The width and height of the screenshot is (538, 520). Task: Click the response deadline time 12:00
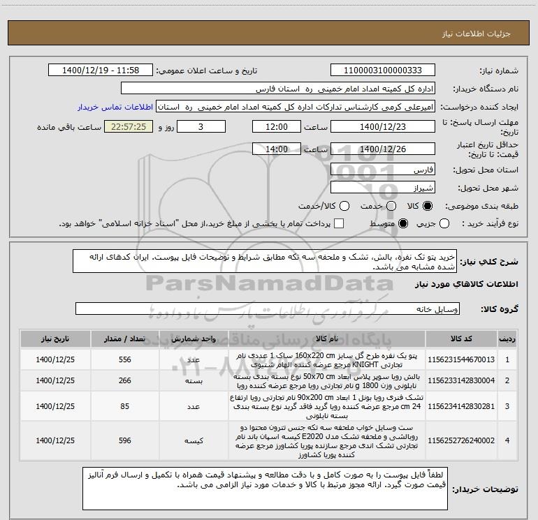[277, 127]
